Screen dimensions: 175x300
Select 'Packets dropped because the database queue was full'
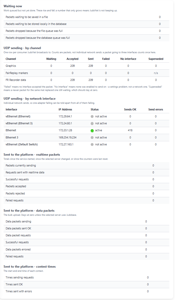pos(38,38)
